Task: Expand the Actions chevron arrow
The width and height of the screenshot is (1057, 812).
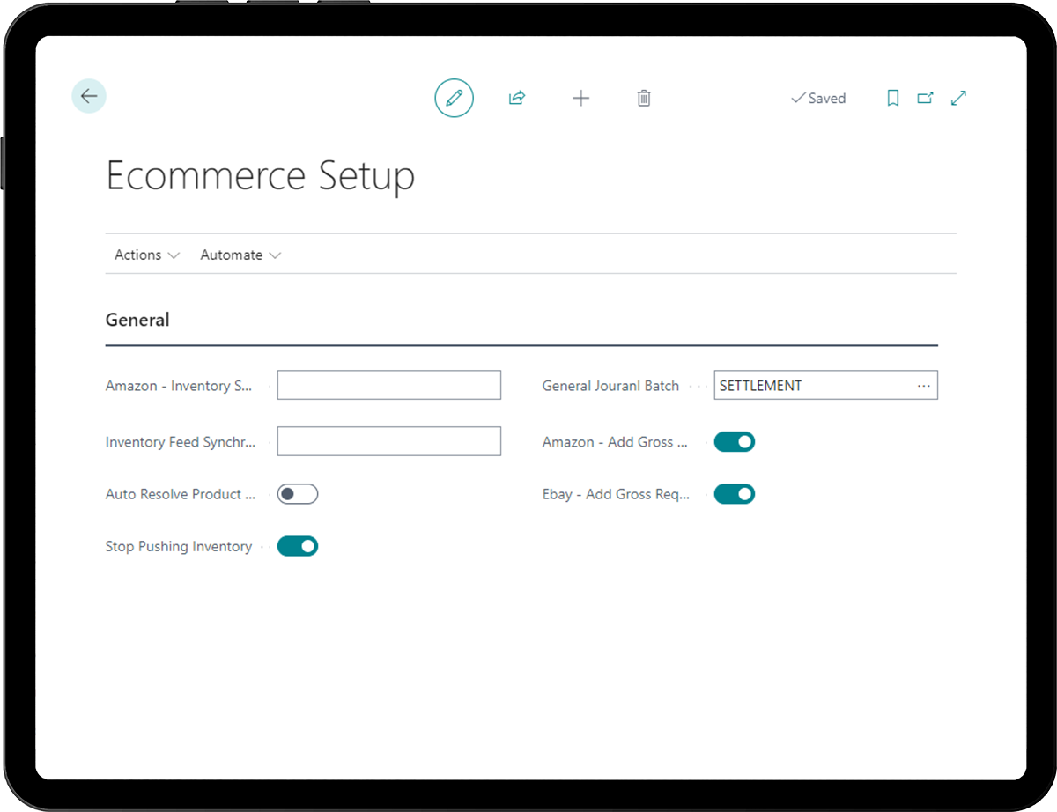Action: click(174, 255)
